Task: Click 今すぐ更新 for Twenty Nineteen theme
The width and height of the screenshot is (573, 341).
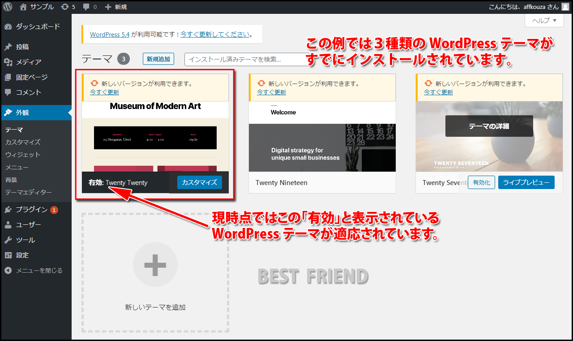Action: tap(271, 92)
